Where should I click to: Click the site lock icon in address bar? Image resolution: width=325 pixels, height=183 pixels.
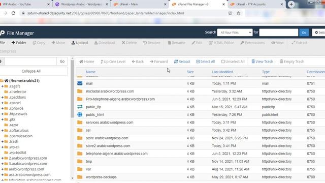click(23, 13)
